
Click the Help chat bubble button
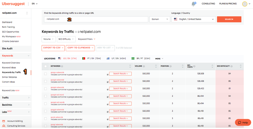[243, 122]
